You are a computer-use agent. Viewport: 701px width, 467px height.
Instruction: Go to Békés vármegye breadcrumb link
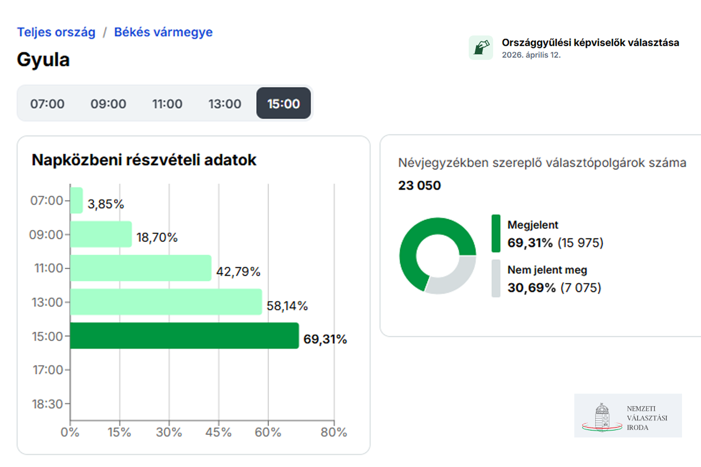(163, 32)
